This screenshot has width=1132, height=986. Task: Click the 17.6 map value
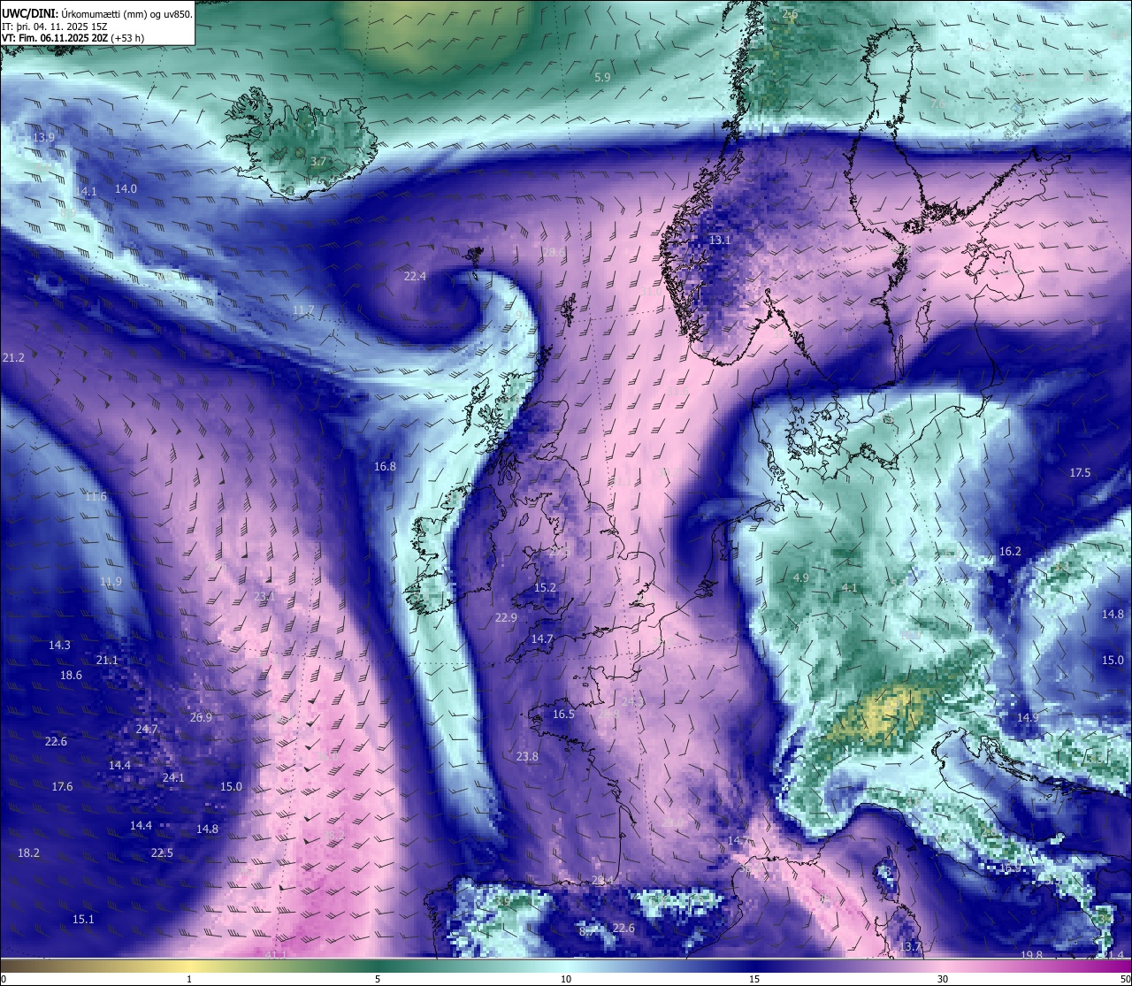(x=62, y=787)
